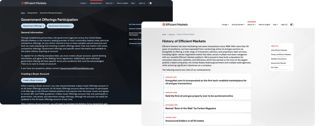Screen dimensions: 315x126
Task: Click the Named Best of the Web card
Action: [x=206, y=107]
